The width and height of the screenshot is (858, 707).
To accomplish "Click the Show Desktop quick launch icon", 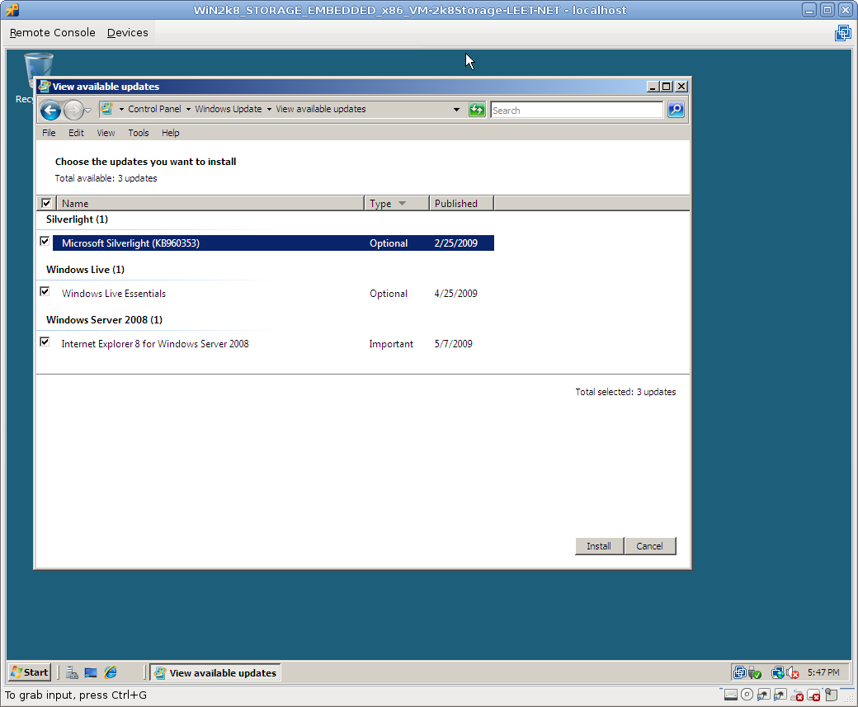I will pos(91,672).
